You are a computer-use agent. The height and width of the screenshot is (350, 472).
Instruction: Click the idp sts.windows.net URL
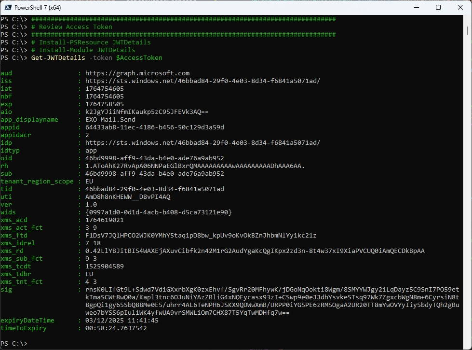202,143
